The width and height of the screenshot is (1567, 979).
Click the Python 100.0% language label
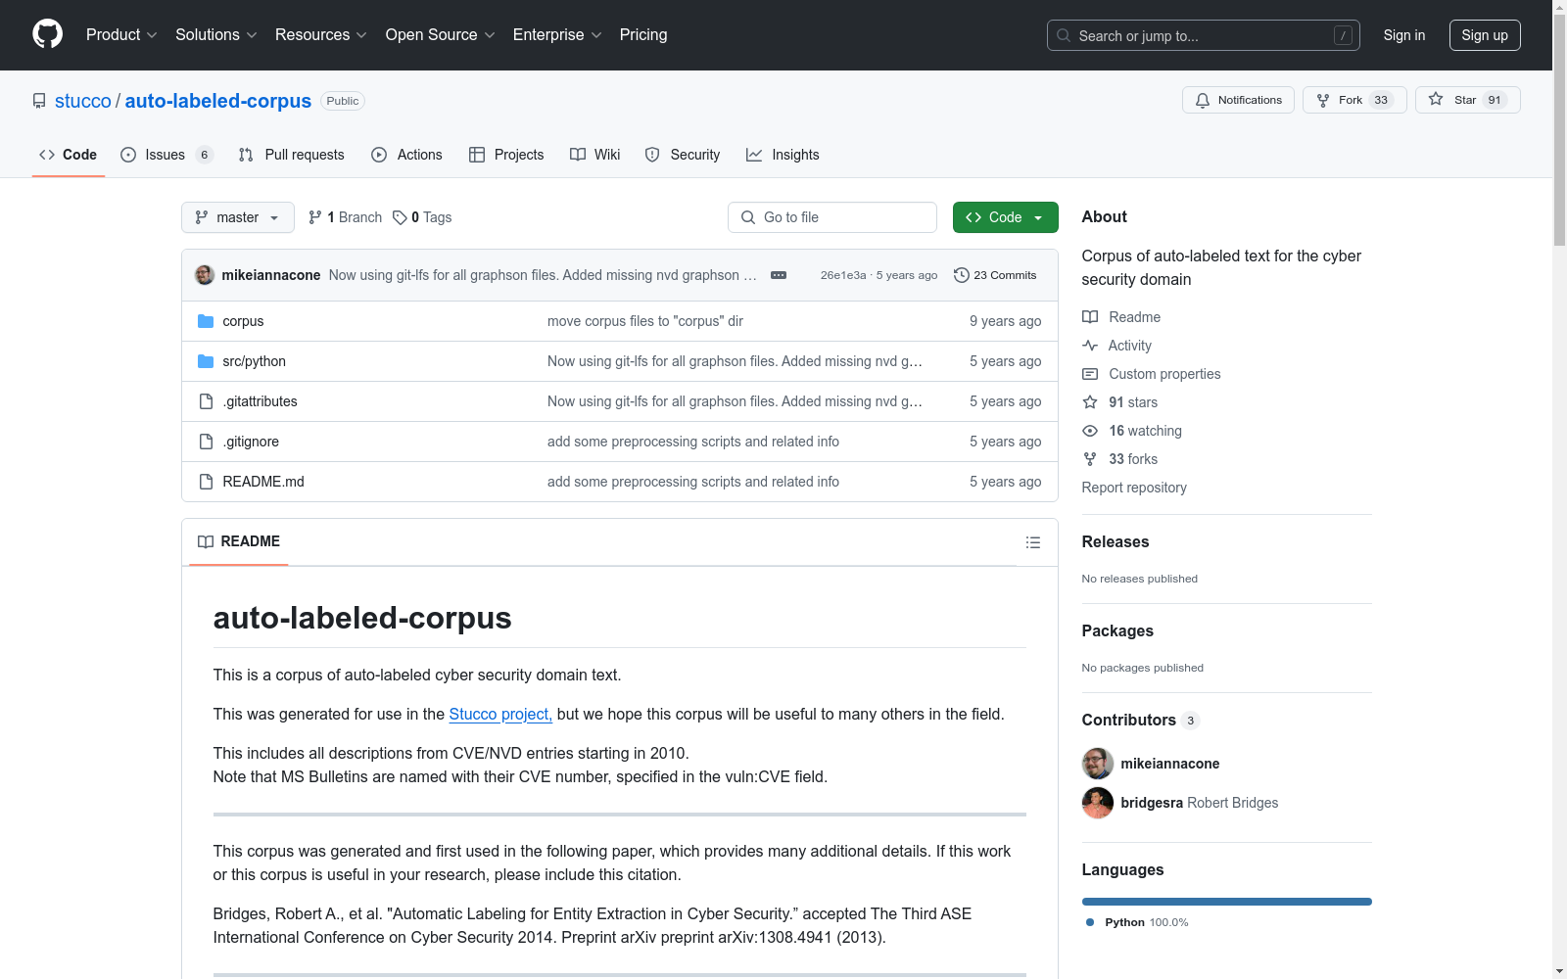pos(1137,922)
